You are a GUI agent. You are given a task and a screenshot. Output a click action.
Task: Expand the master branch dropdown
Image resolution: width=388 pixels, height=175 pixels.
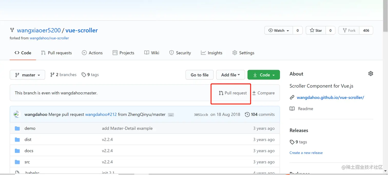[x=27, y=75]
